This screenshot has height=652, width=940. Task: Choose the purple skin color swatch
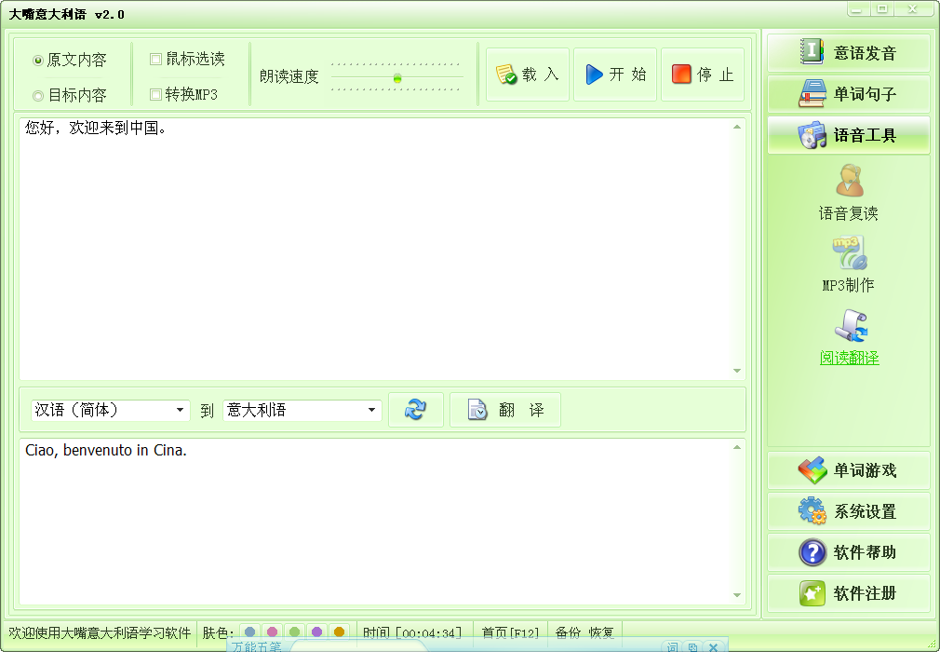tap(316, 632)
